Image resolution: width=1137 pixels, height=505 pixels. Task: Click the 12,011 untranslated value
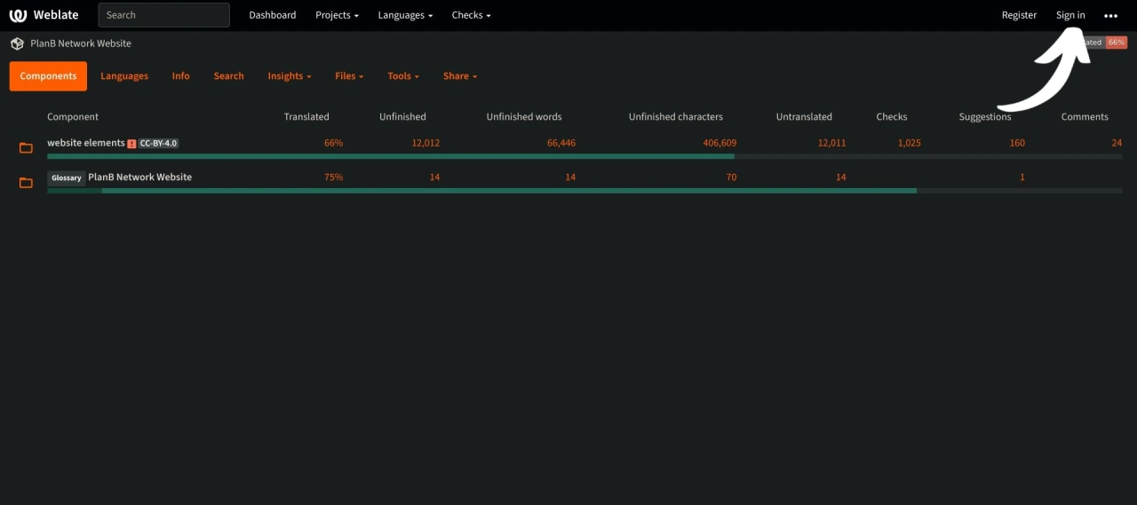pos(831,143)
